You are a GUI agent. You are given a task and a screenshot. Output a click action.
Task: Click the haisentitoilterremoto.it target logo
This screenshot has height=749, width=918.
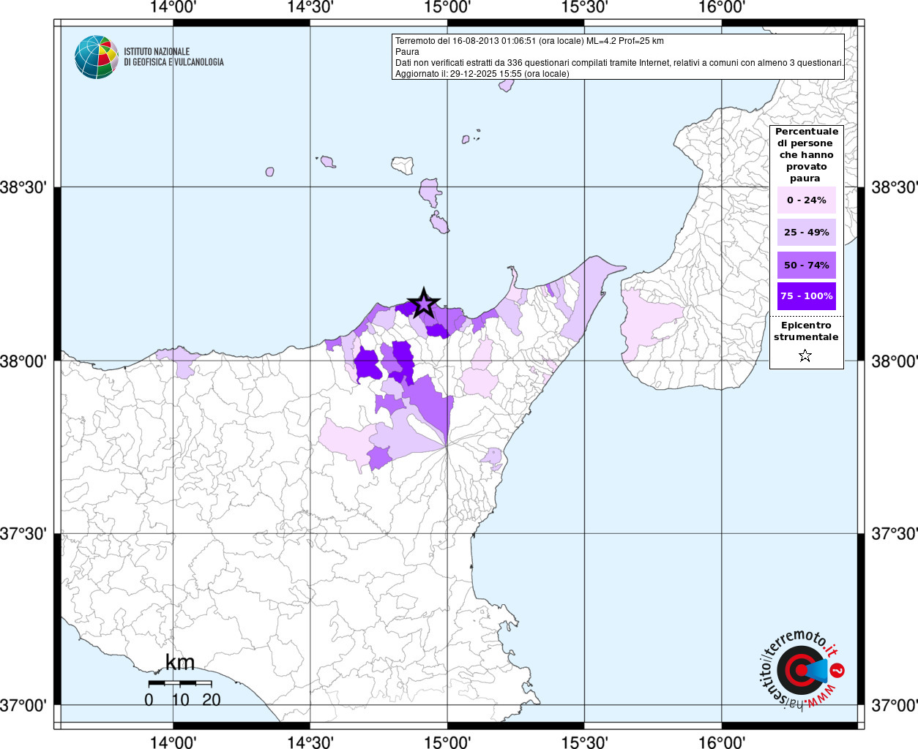(x=801, y=670)
